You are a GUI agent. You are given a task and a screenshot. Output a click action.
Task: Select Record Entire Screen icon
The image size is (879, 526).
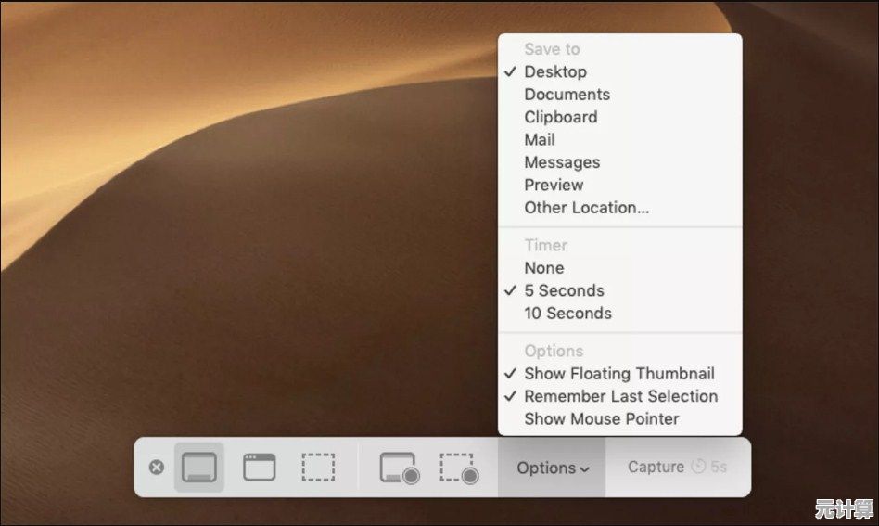coord(400,468)
